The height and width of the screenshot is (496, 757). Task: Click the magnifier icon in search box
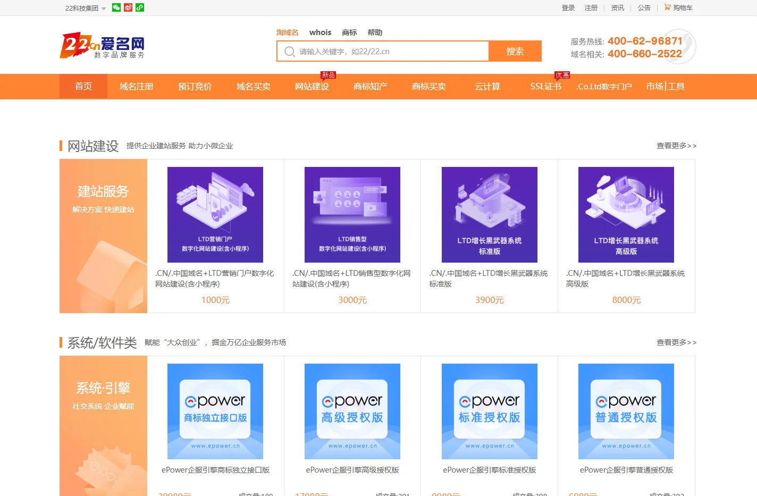pos(290,52)
